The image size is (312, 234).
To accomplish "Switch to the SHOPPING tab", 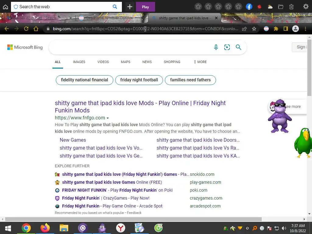I will tap(172, 62).
